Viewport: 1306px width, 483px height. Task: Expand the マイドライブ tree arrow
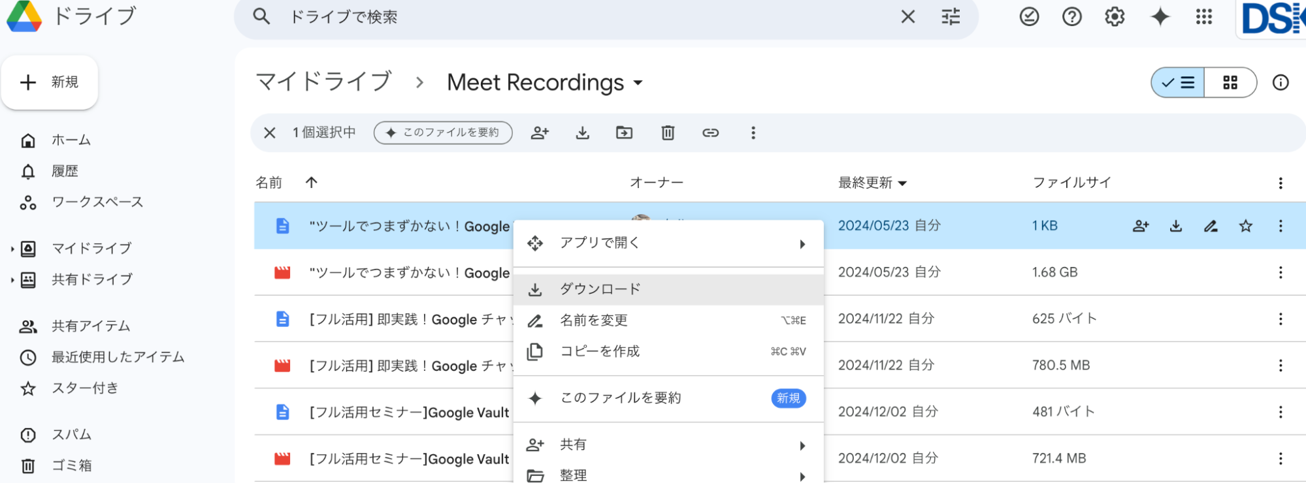point(12,249)
